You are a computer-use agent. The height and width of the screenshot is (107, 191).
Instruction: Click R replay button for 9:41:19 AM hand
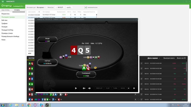tap(135, 94)
